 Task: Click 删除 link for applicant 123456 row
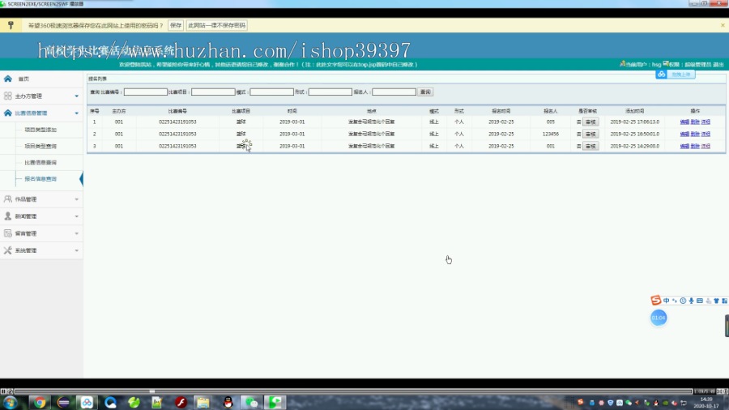click(695, 134)
